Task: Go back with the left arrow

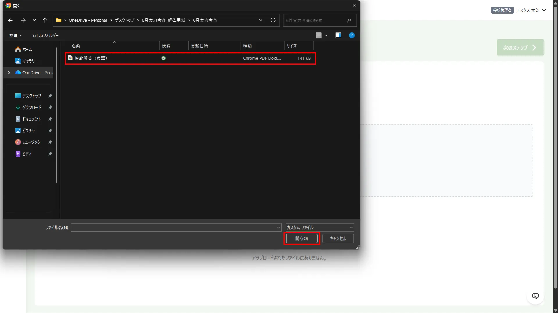Action: (x=10, y=20)
